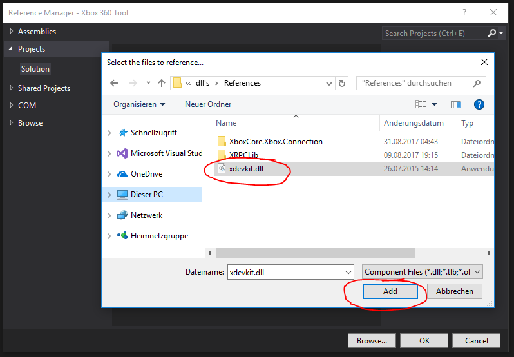The height and width of the screenshot is (357, 514).
Task: Click the horizontal scrollbar thumb
Action: (x=316, y=253)
